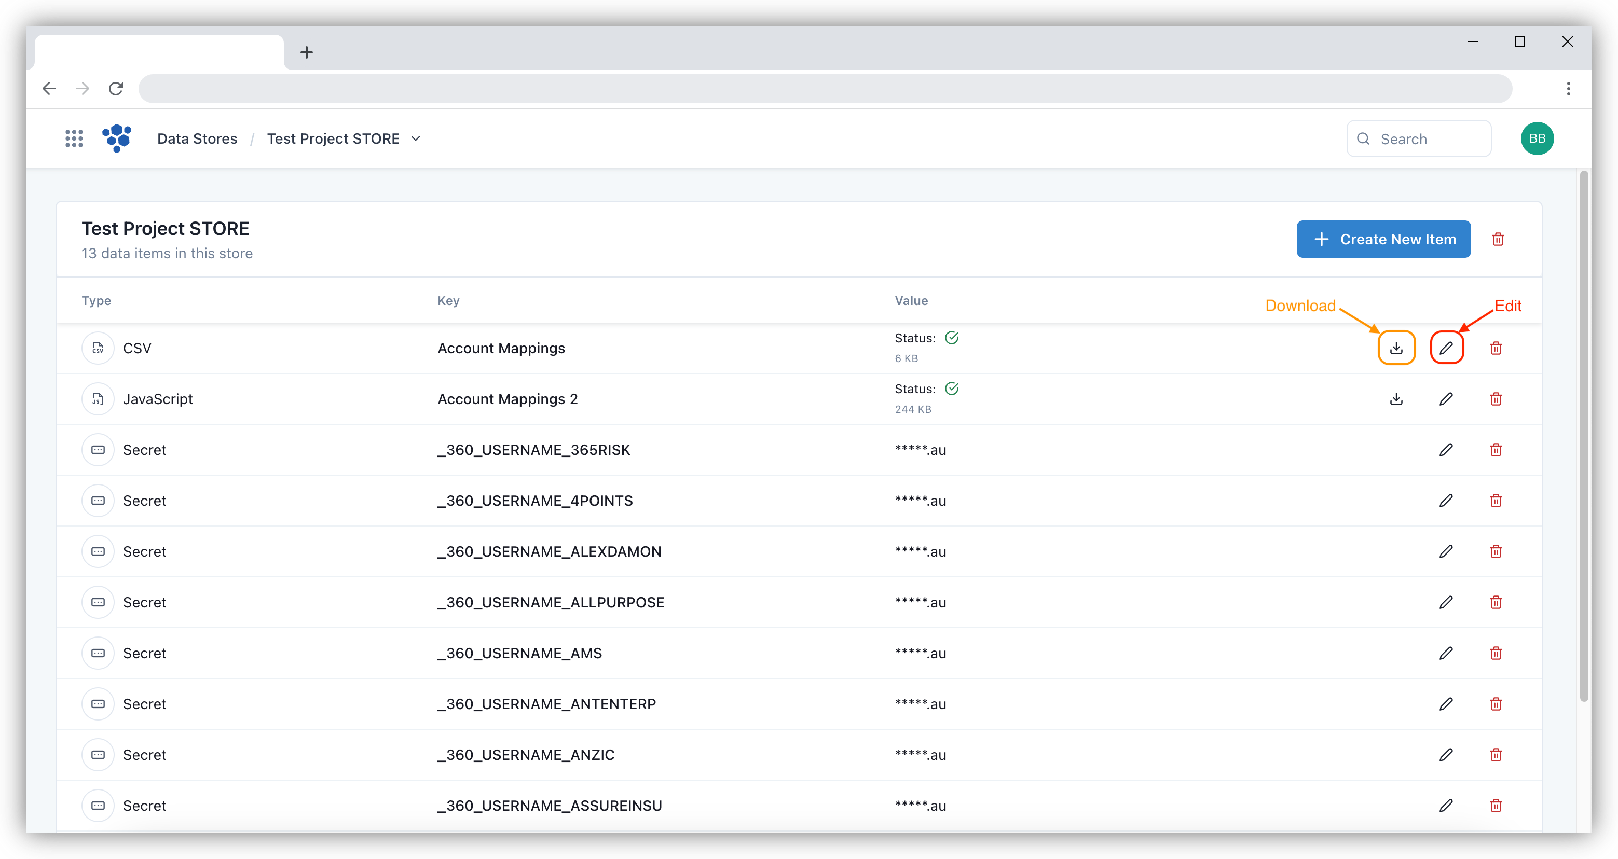Delete the entire Test Project STORE
Image resolution: width=1618 pixels, height=859 pixels.
1498,239
